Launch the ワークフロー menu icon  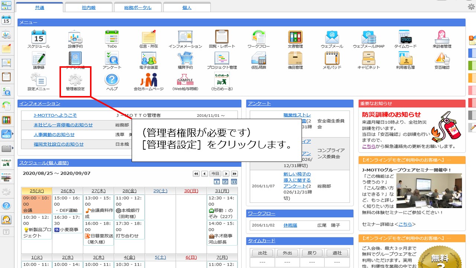pyautogui.click(x=258, y=37)
